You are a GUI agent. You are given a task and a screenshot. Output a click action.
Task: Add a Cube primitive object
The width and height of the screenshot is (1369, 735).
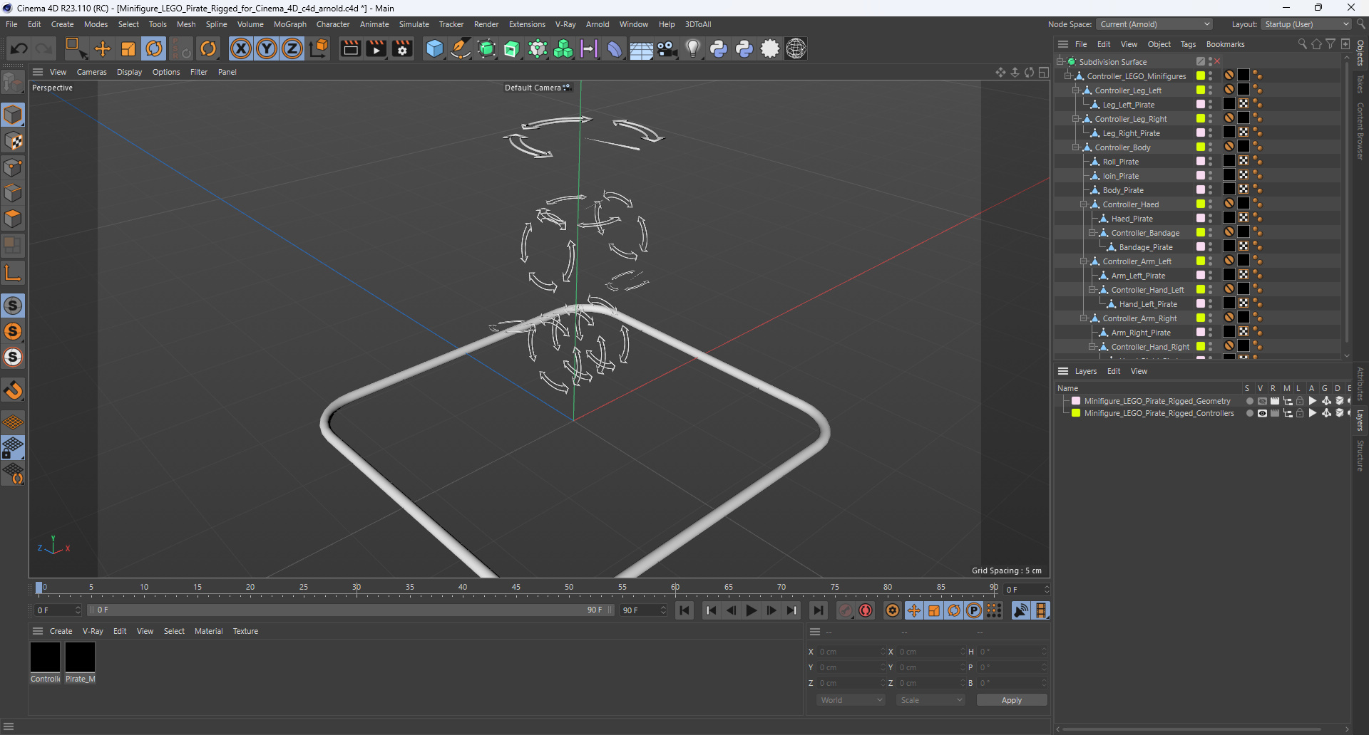(434, 48)
